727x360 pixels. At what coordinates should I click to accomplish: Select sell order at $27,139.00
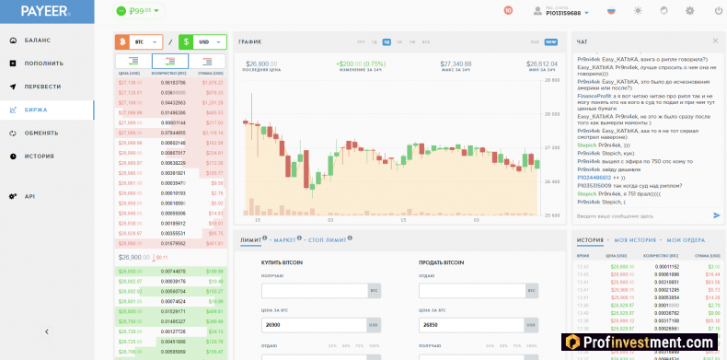[x=171, y=83]
